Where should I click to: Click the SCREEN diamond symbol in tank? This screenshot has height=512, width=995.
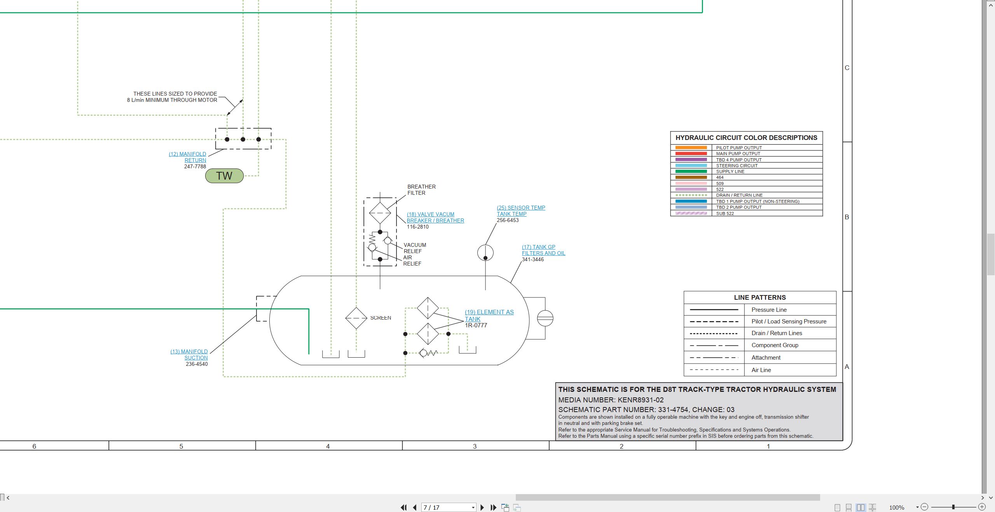356,318
